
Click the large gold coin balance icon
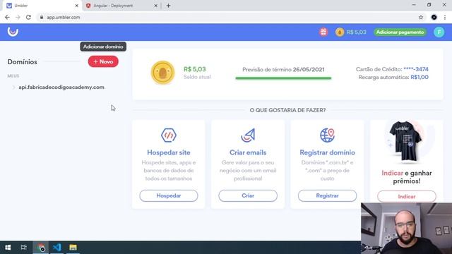[162, 73]
